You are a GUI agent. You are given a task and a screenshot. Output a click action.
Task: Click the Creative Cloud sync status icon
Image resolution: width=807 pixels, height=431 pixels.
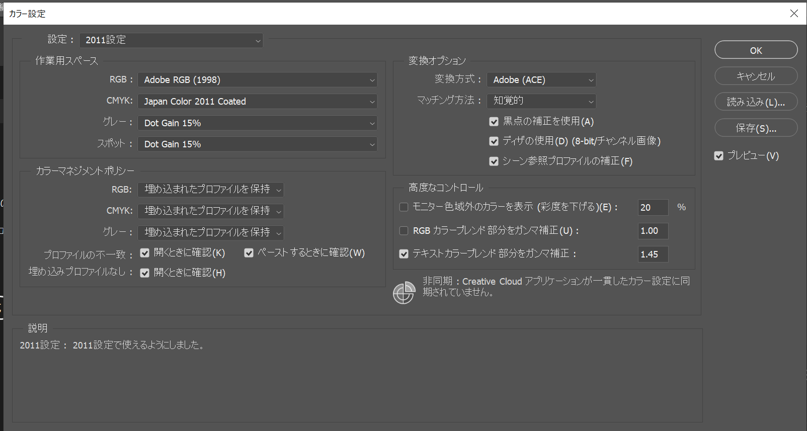point(404,293)
